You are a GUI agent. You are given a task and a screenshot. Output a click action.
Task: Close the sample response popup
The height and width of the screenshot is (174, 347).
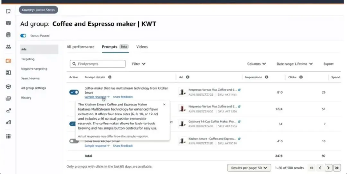(164, 105)
